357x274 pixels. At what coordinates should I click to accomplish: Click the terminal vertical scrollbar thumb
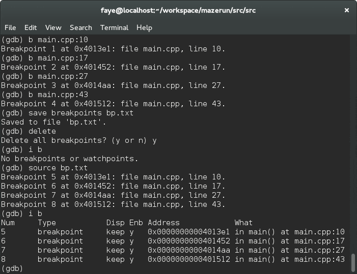tap(353, 262)
